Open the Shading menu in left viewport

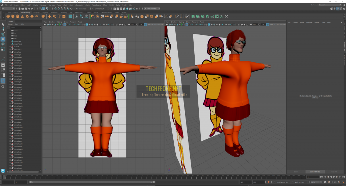click(x=52, y=22)
